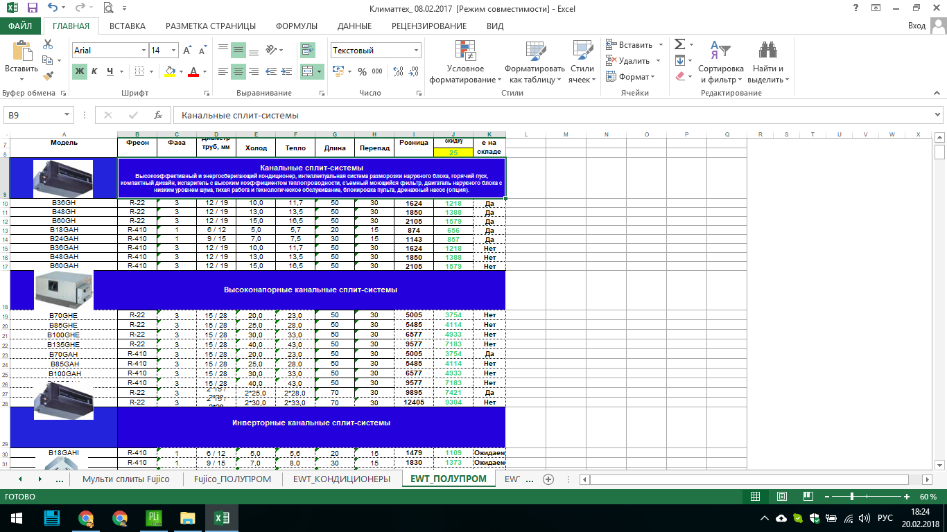Image resolution: width=947 pixels, height=532 pixels.
Task: Apply percent style format
Action: [362, 71]
